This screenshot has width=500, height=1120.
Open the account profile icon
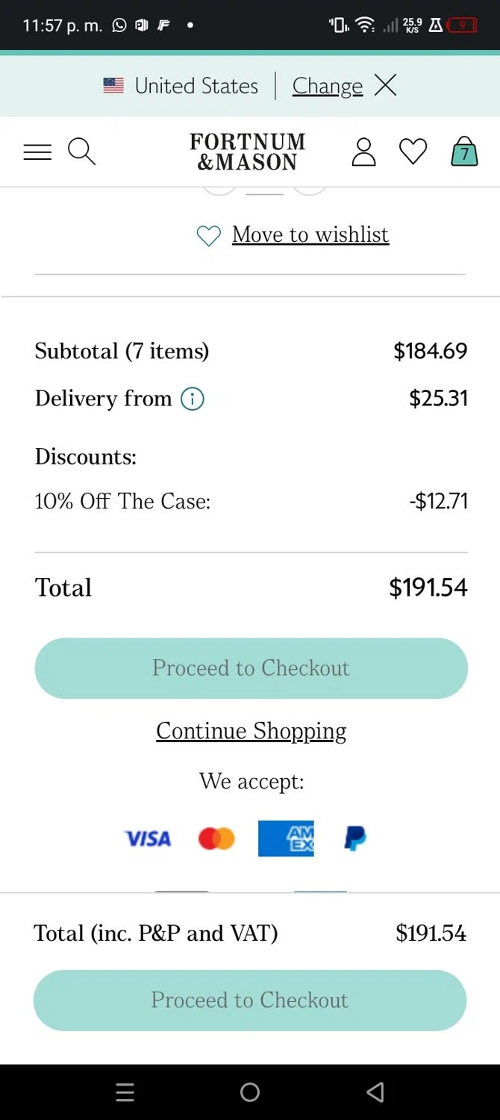coord(363,152)
